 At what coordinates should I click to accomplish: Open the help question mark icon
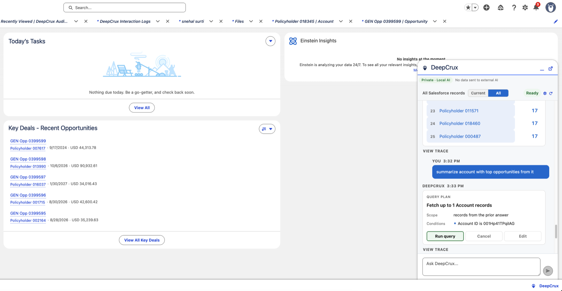514,7
